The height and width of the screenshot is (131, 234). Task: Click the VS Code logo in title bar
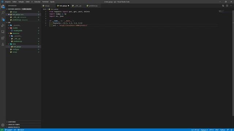click(2, 2)
